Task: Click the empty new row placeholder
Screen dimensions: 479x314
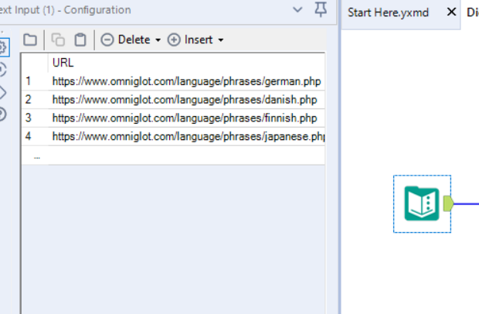Action: [x=36, y=155]
